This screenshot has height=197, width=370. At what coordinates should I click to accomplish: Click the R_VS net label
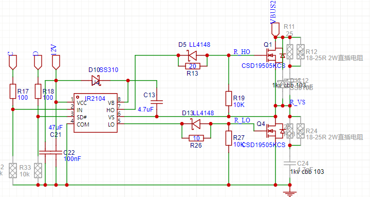(298, 102)
